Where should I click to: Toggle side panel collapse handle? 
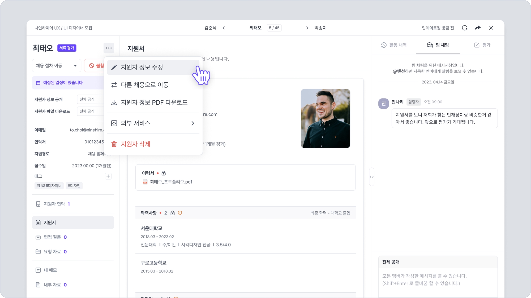(x=371, y=177)
